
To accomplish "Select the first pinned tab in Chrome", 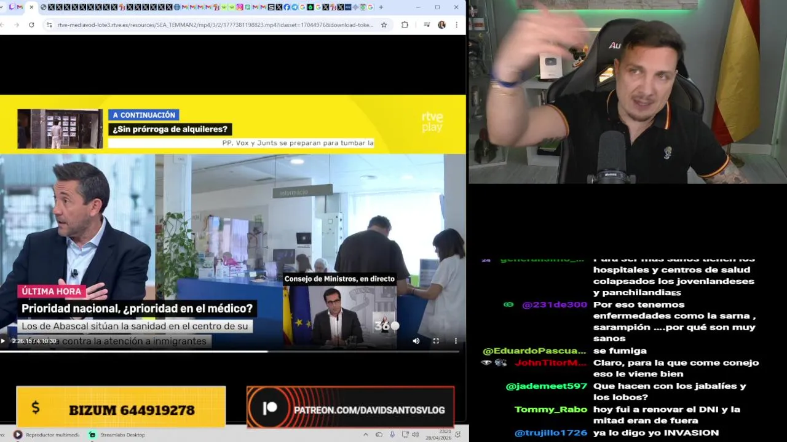I will (x=12, y=7).
